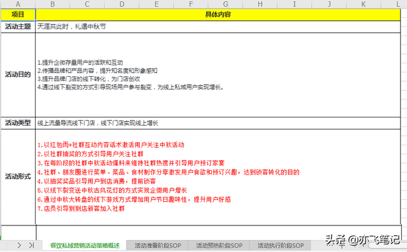Select column D header
407x252 pixels.
(x=121, y=4)
